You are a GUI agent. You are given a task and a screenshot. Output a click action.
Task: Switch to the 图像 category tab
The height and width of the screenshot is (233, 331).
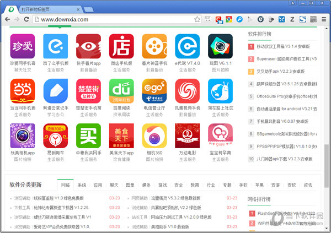[x=130, y=185]
